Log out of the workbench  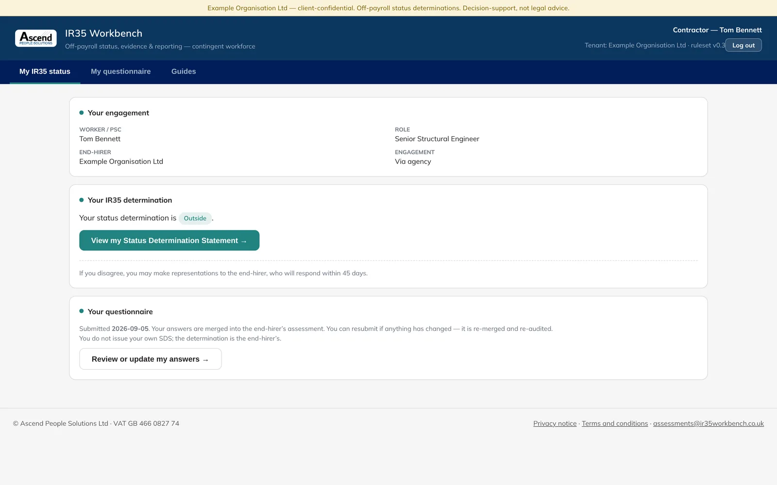[x=743, y=45]
